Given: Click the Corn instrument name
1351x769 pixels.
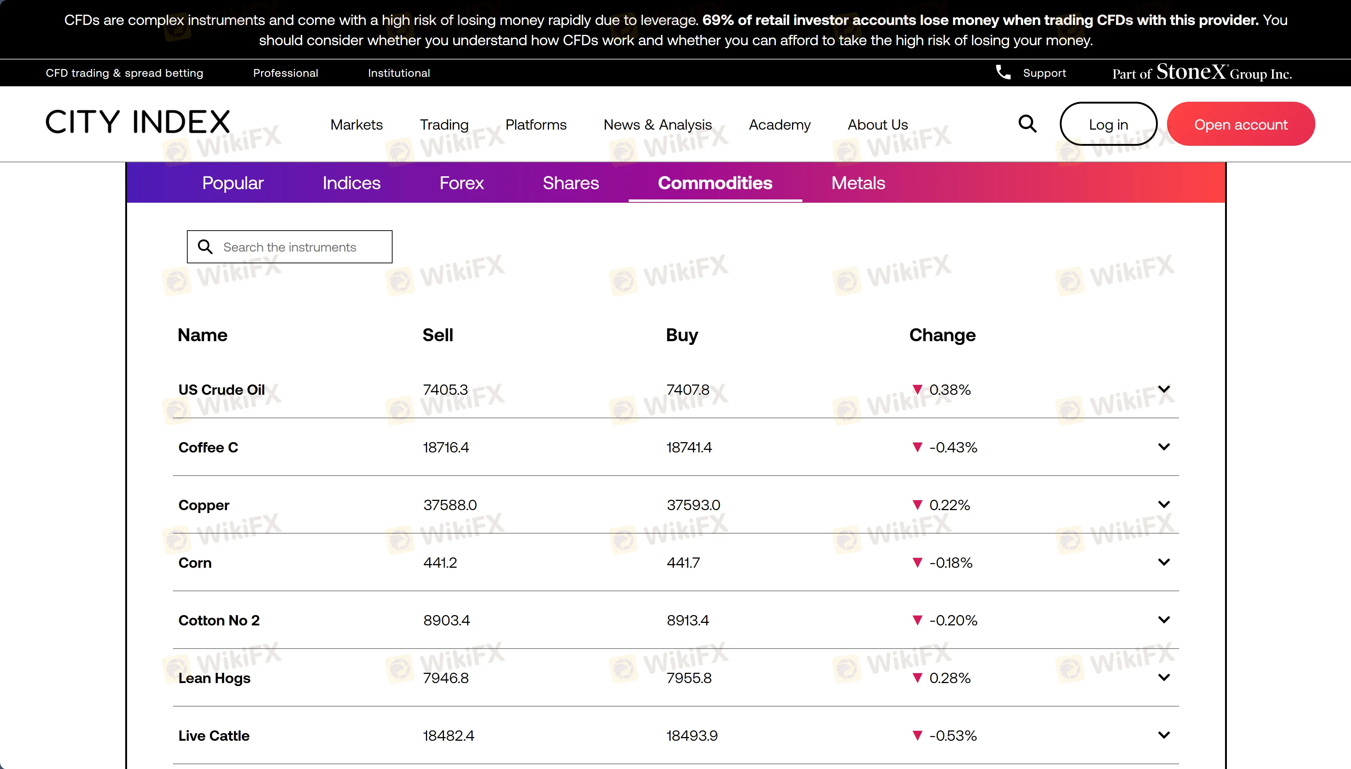Looking at the screenshot, I should 195,563.
